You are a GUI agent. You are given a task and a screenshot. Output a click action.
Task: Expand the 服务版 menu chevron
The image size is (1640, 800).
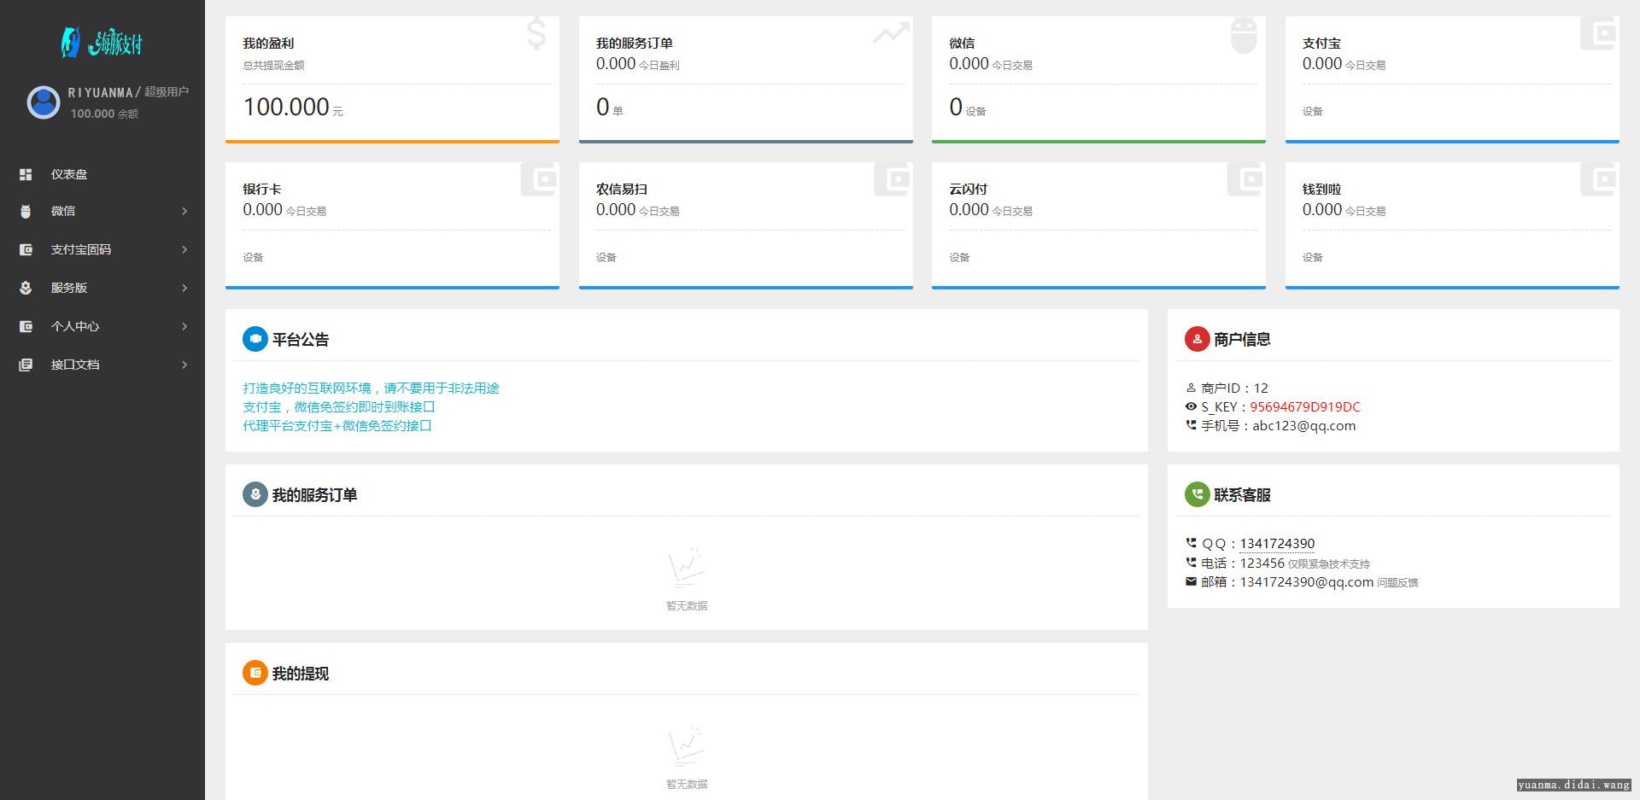[184, 288]
